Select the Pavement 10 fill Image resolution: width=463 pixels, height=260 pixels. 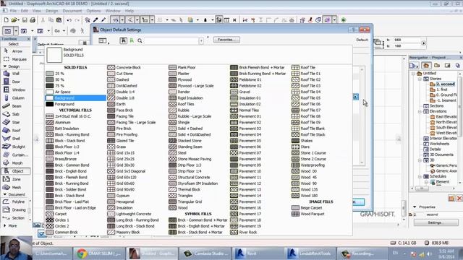pos(260,171)
